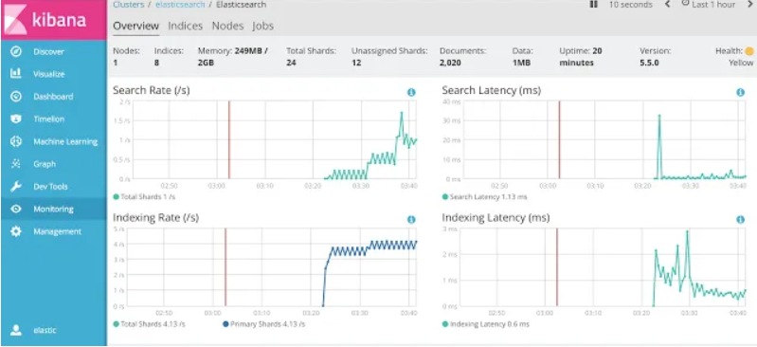Show info for Indexing Latency chart
This screenshot has width=757, height=347.
tap(740, 219)
